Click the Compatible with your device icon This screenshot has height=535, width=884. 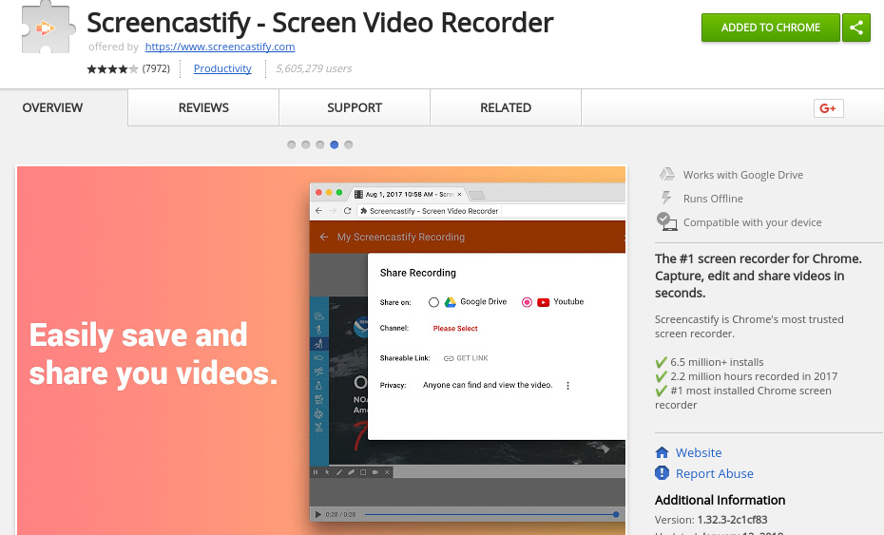(x=666, y=221)
